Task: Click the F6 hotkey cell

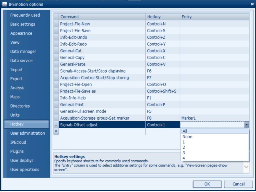Action: 163,71
